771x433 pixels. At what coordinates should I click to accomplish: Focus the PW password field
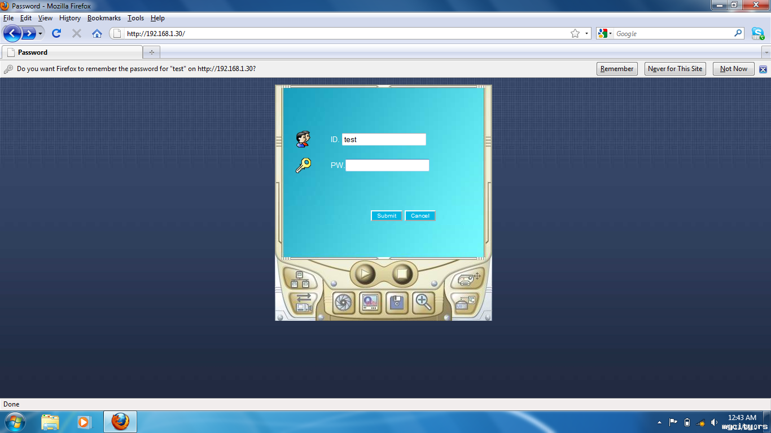click(x=387, y=165)
